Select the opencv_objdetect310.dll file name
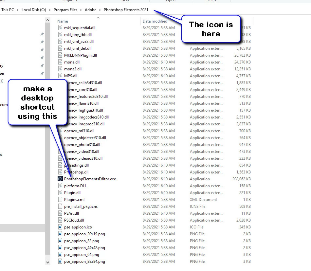The width and height of the screenshot is (311, 271). (x=85, y=137)
